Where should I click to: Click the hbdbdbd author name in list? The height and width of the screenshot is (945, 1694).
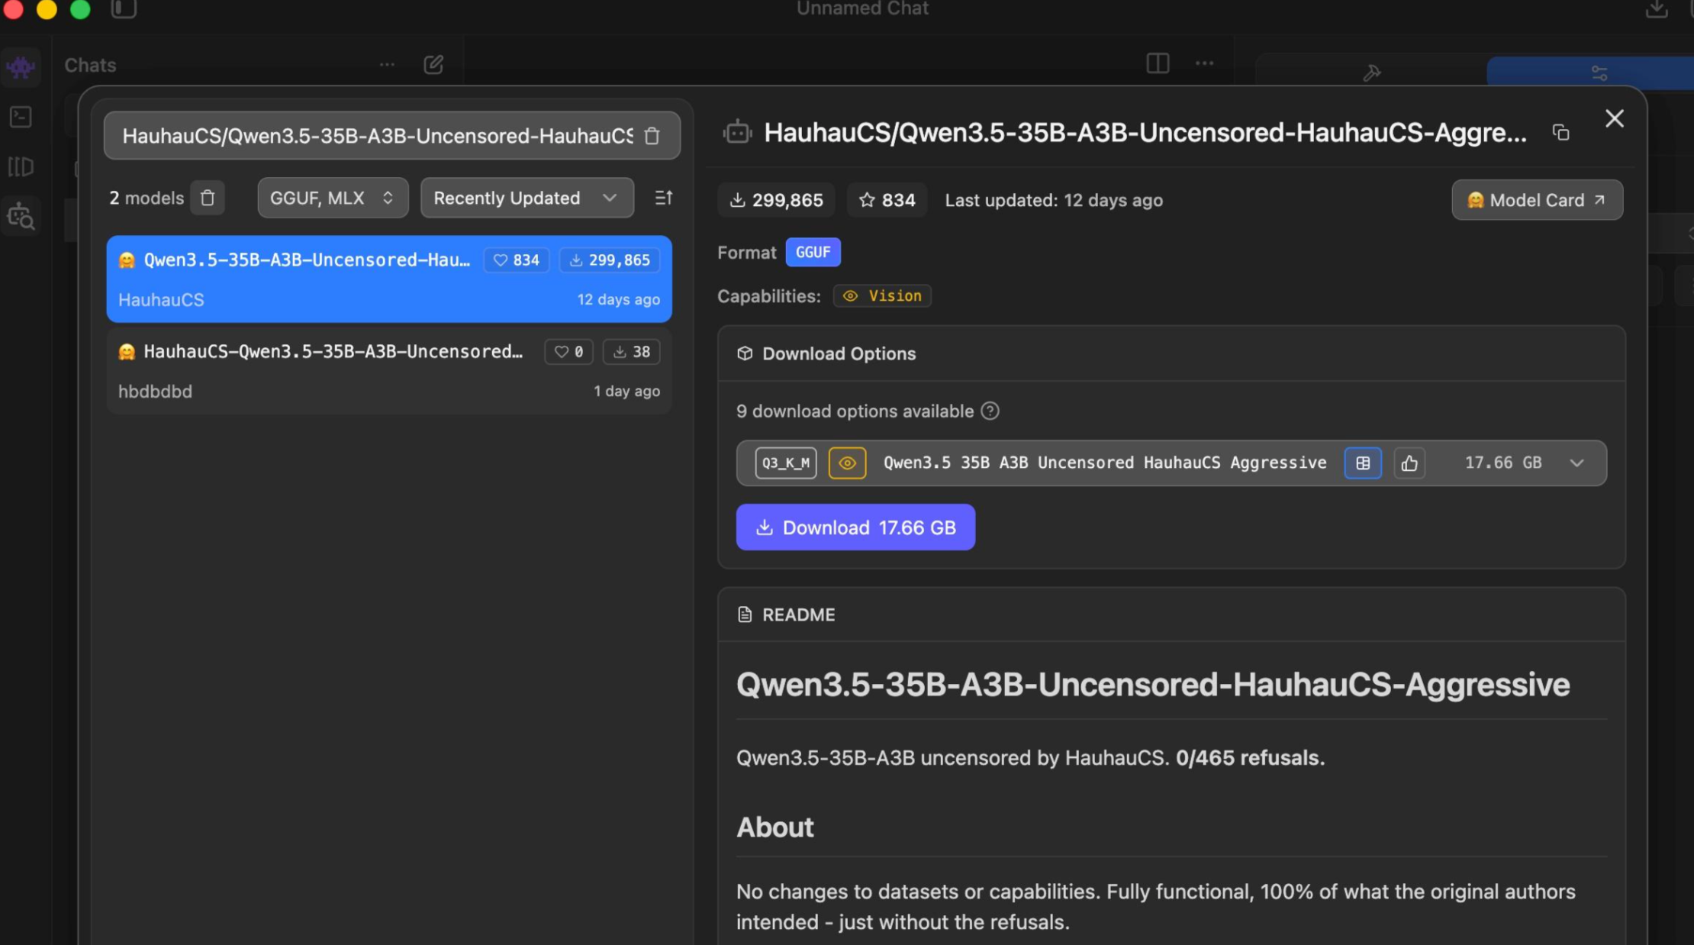coord(155,392)
